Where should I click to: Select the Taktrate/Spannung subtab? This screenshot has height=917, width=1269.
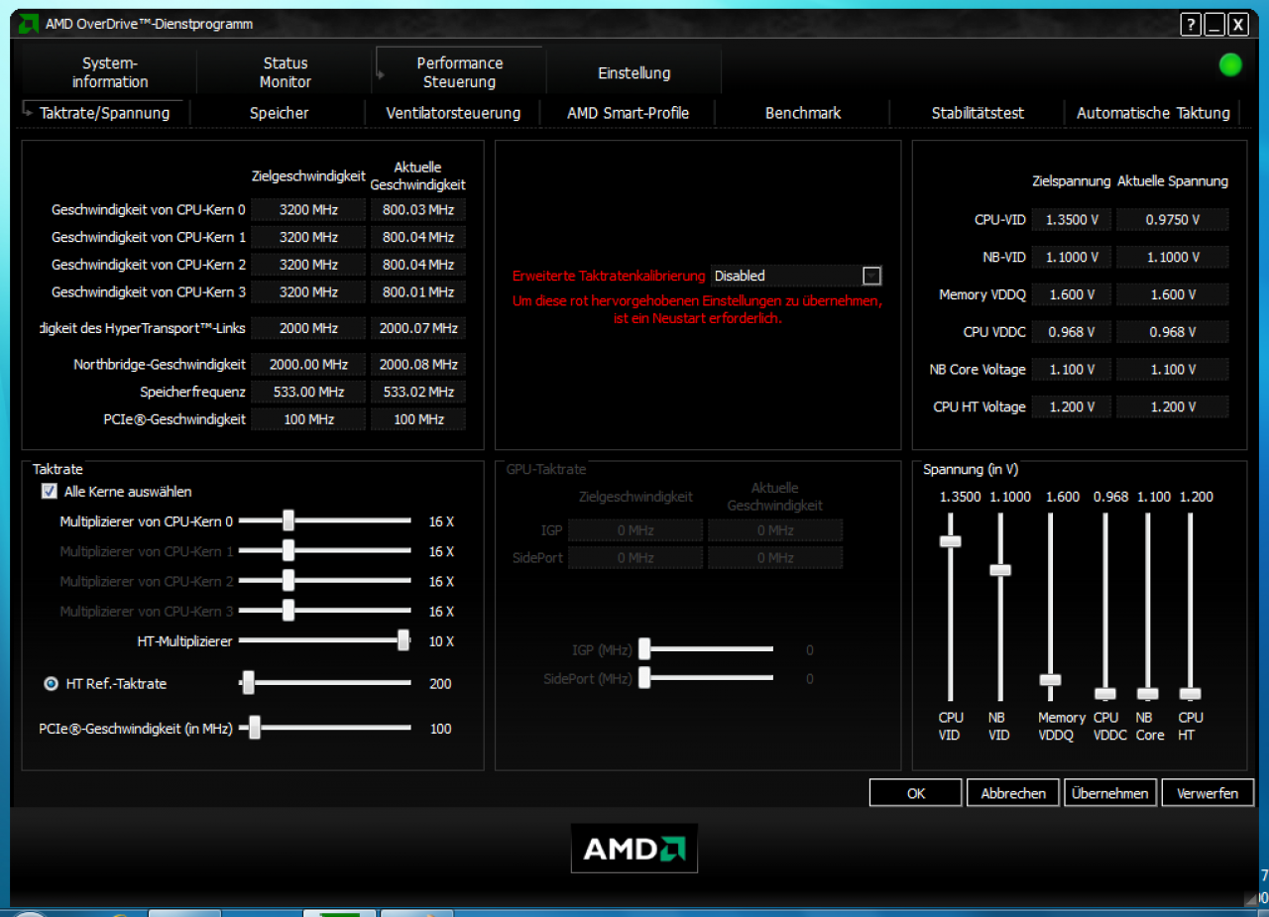pyautogui.click(x=103, y=113)
